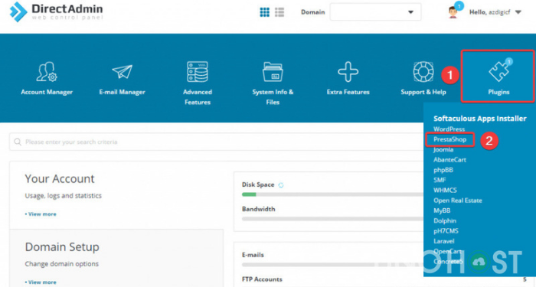Choose WHMCS from plugins list
The height and width of the screenshot is (287, 536).
tap(445, 191)
